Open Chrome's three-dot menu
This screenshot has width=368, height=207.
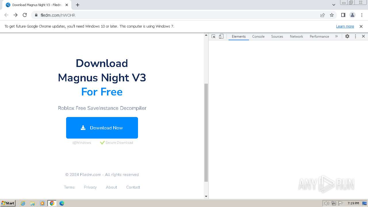pos(361,15)
